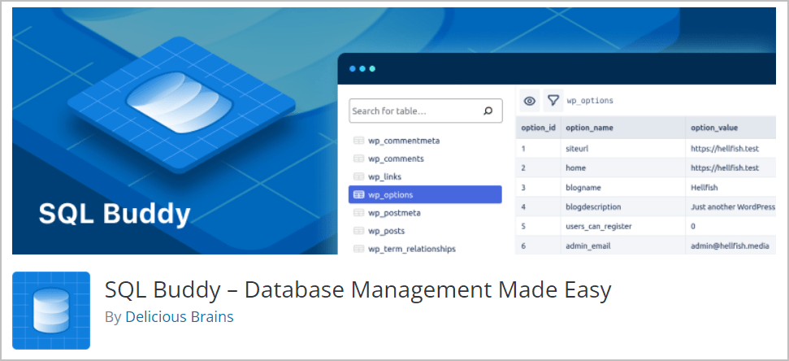Select wp_comments in table list

(x=396, y=159)
